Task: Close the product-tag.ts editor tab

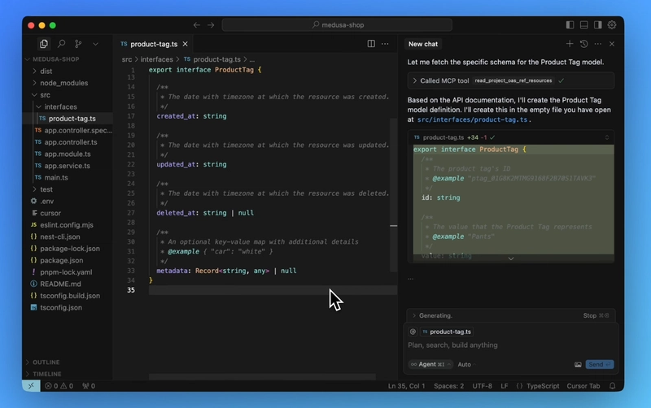Action: [x=186, y=44]
